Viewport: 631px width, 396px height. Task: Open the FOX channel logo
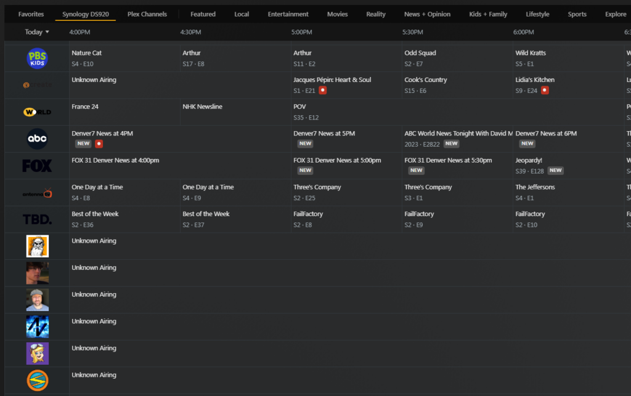coord(37,166)
